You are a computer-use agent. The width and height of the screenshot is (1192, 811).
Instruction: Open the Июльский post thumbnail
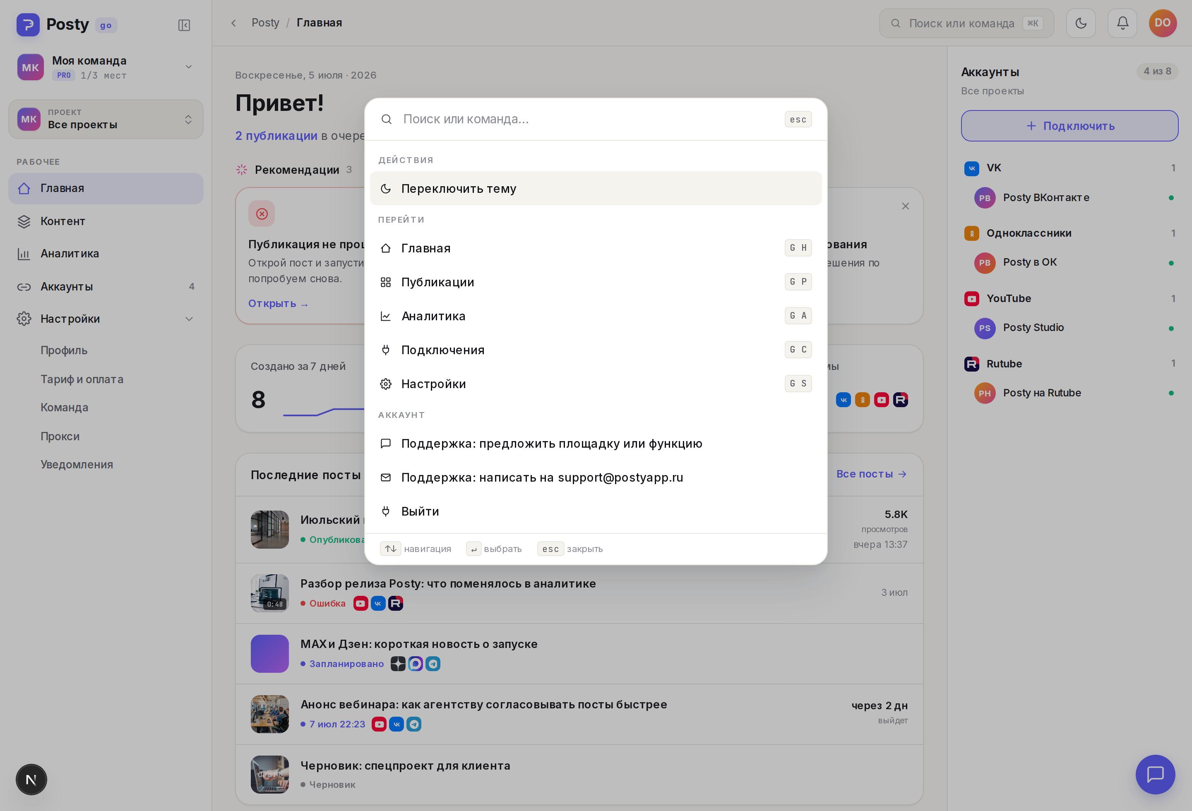[x=270, y=530]
